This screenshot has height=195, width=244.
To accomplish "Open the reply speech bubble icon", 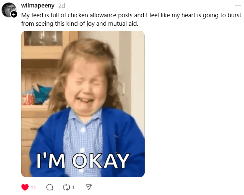I will coord(50,187).
